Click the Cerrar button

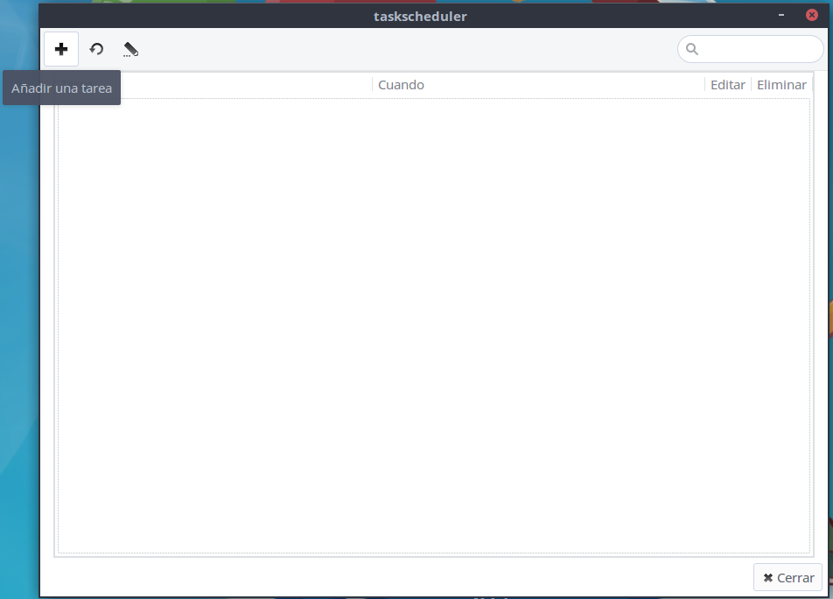tap(787, 577)
